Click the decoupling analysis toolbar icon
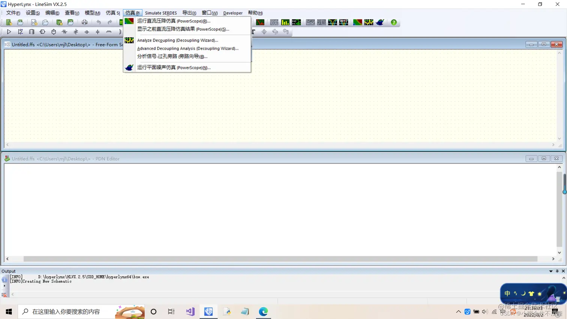Image resolution: width=567 pixels, height=319 pixels. [x=369, y=22]
